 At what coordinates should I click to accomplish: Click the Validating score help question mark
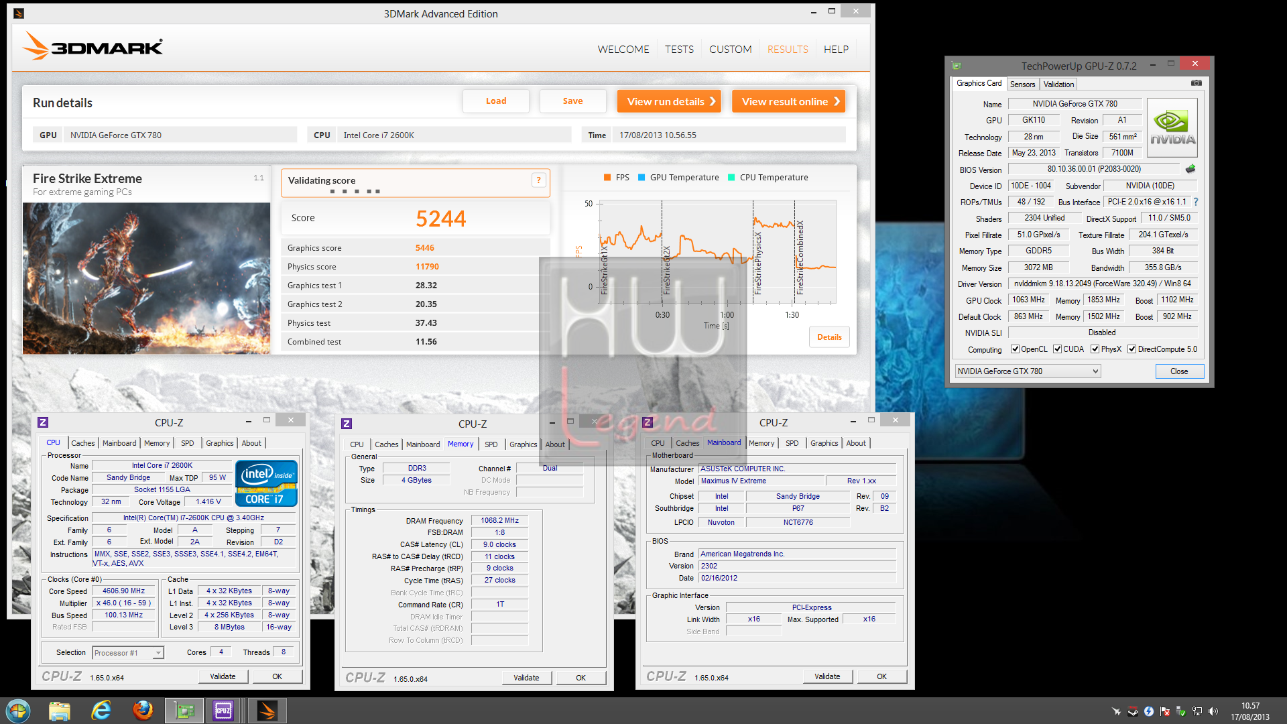click(x=538, y=180)
